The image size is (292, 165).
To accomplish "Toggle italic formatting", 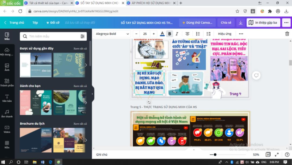I will coord(177,34).
